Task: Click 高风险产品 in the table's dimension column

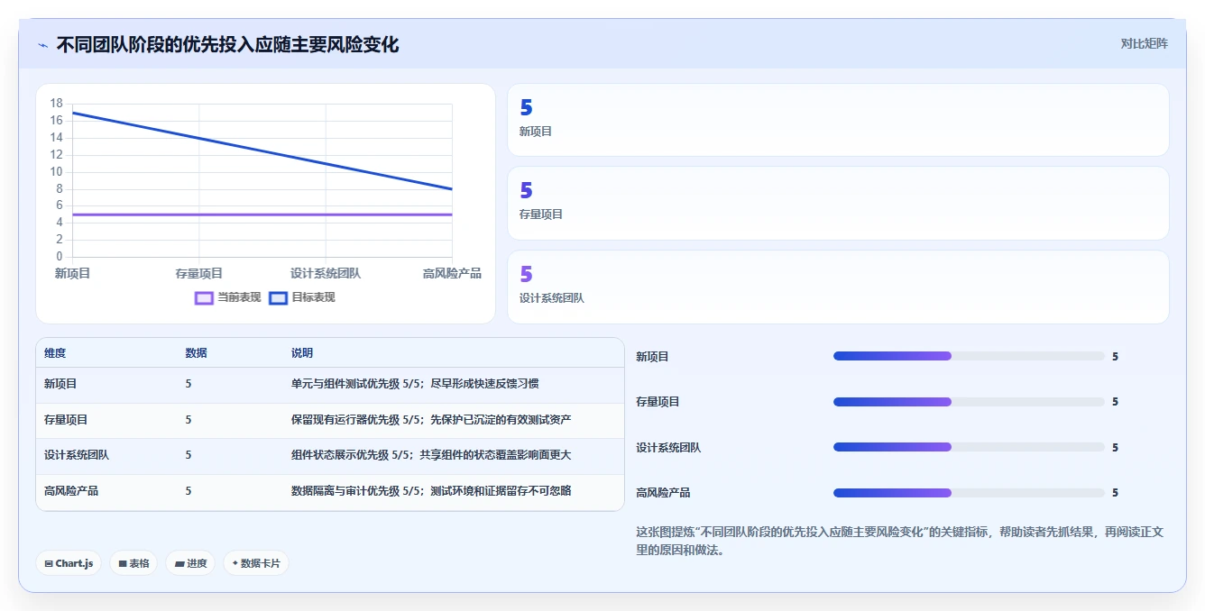Action: [71, 491]
